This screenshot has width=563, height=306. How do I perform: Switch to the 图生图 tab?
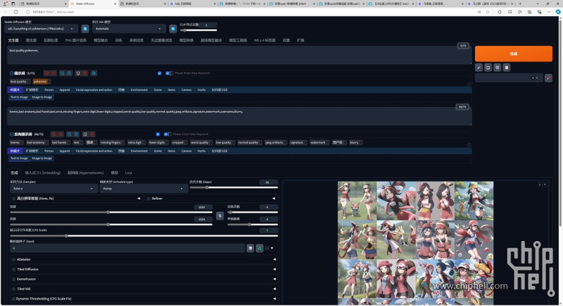pyautogui.click(x=31, y=40)
